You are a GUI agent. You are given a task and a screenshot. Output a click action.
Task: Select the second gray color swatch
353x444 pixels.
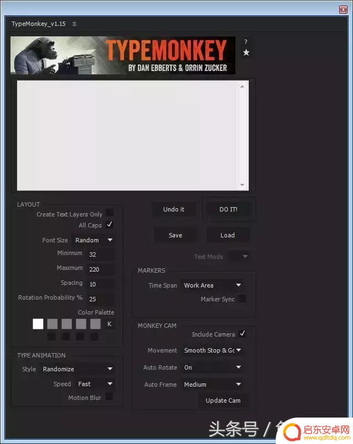pyautogui.click(x=67, y=324)
